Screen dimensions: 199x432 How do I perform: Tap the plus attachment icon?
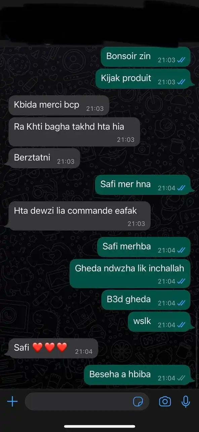pyautogui.click(x=12, y=402)
